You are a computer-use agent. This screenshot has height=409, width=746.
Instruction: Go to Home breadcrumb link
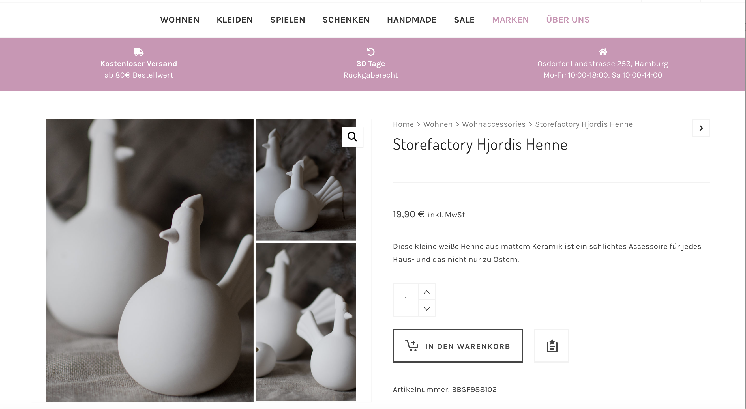(x=403, y=124)
